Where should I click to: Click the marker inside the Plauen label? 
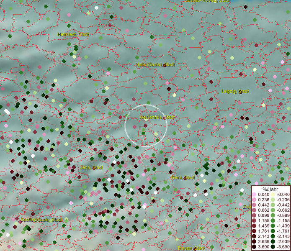pos(195,249)
